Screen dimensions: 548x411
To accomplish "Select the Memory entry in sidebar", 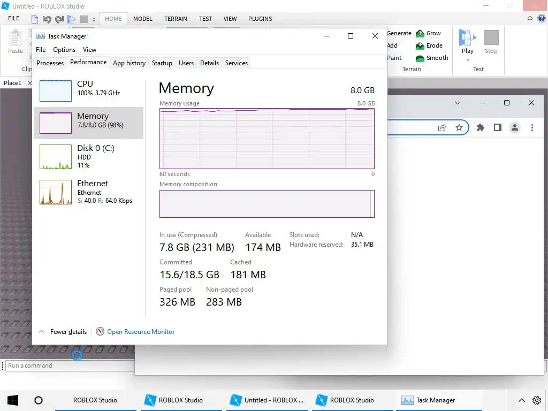I will (89, 123).
